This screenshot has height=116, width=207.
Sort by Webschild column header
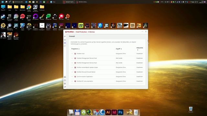139,49
